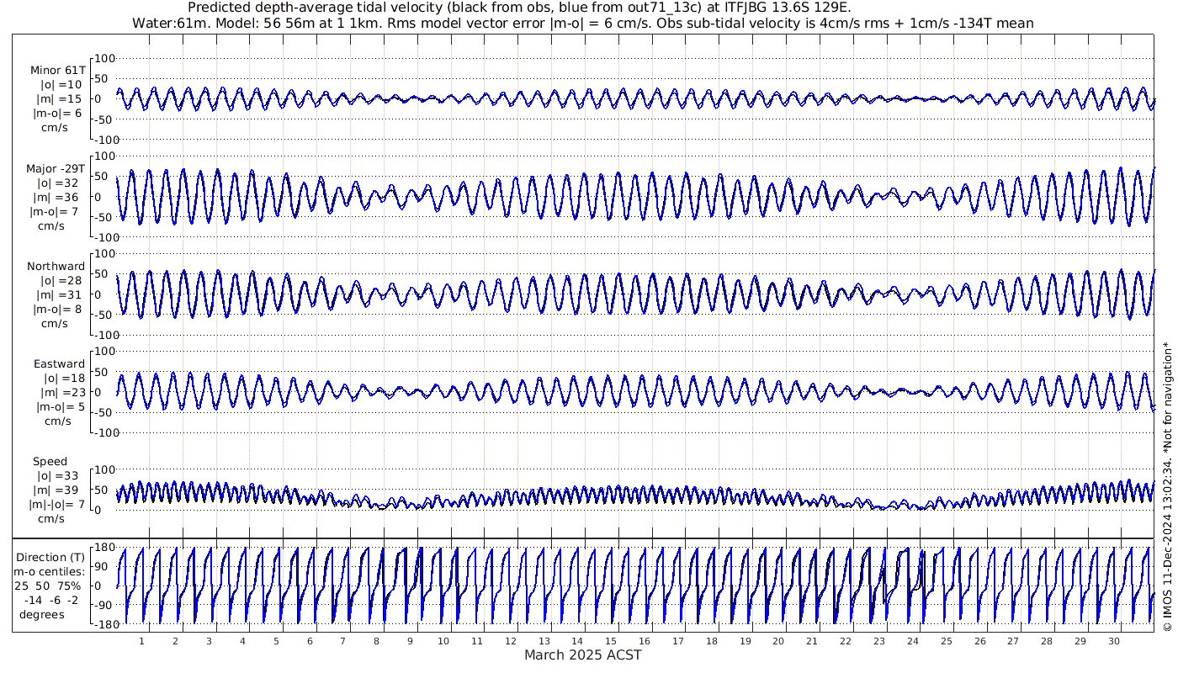This screenshot has height=673, width=1178.
Task: Select day "15" on the date axis
Action: click(x=611, y=641)
